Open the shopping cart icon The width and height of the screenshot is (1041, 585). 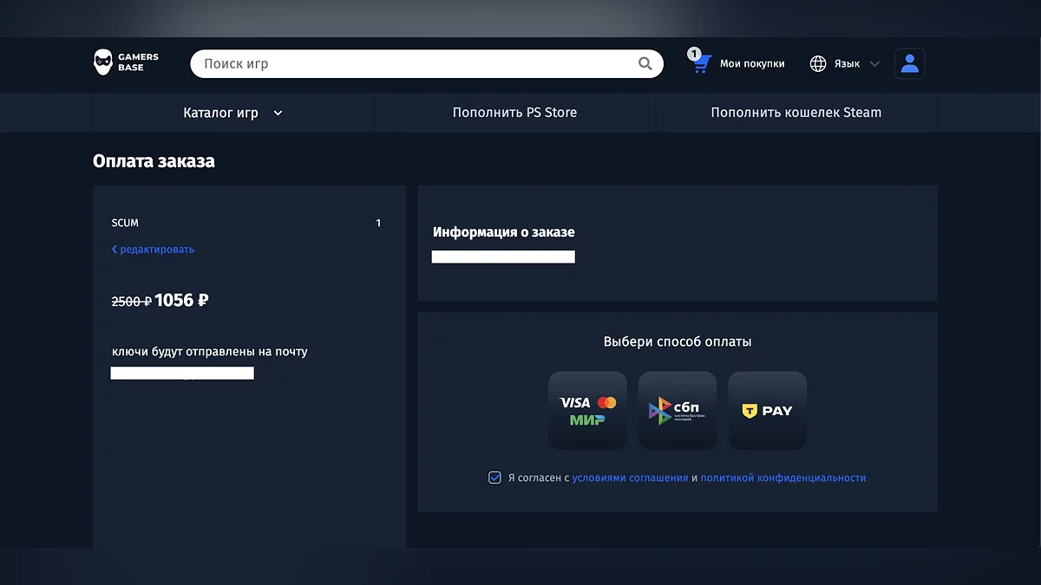click(702, 63)
